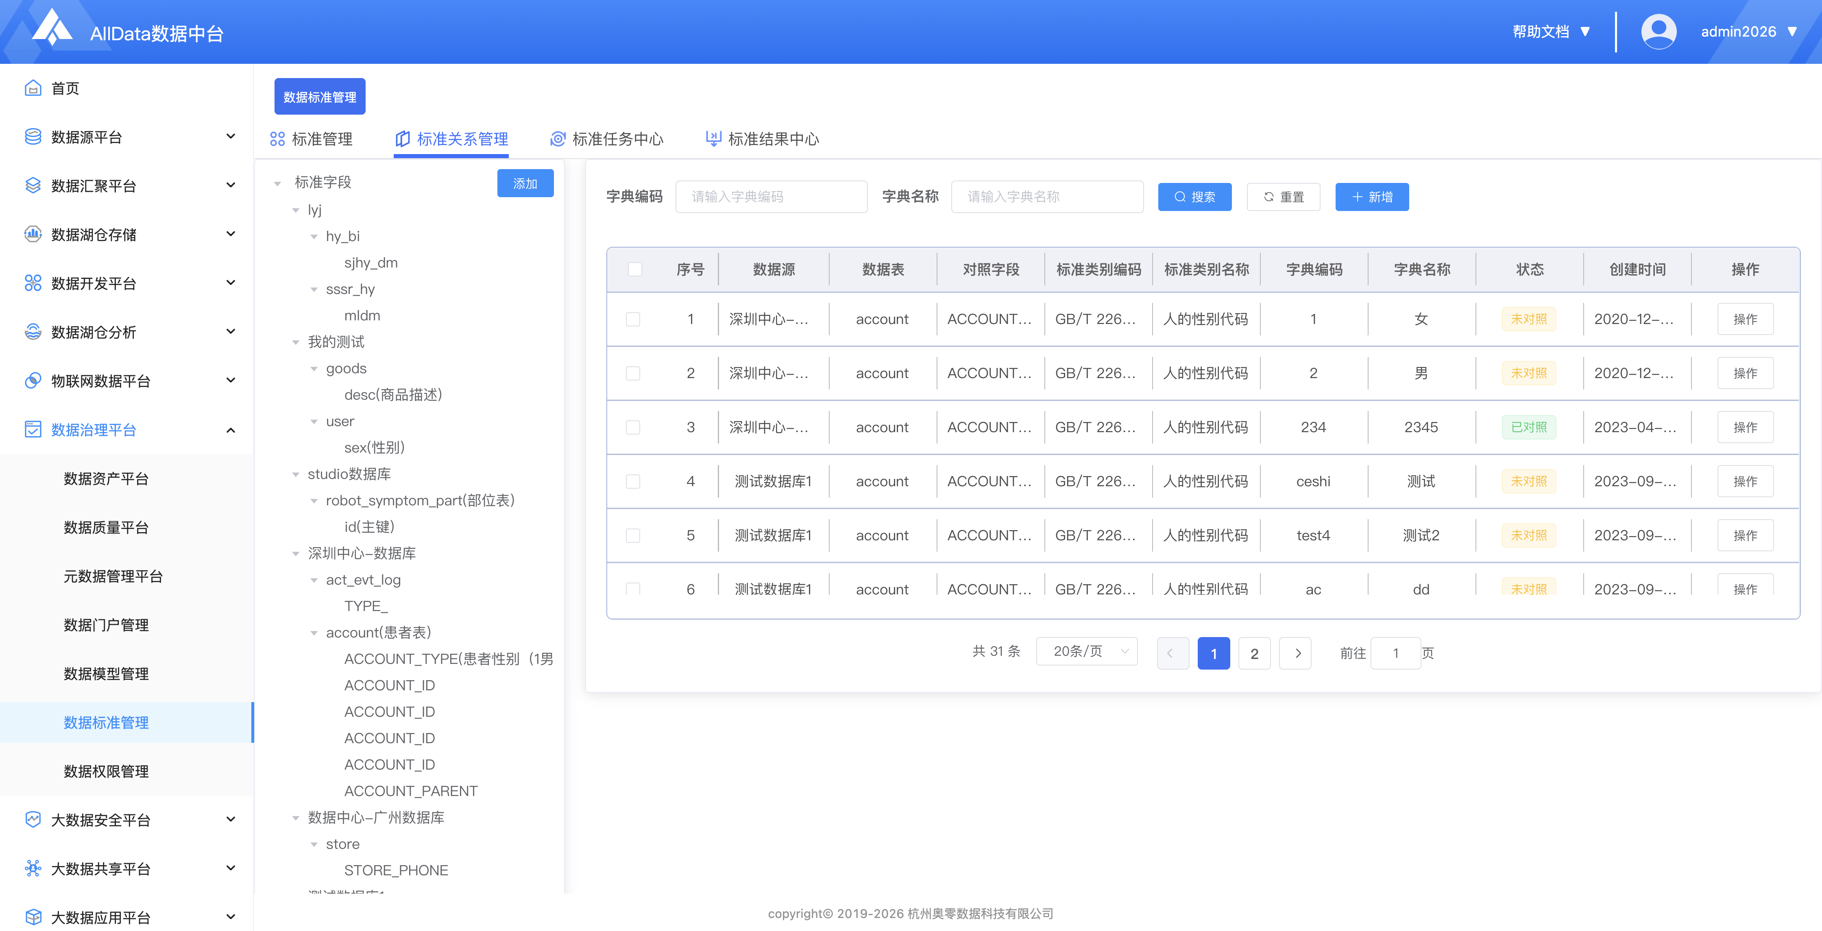Open the 帮助文档 dropdown
Screen dimensions: 1822x931
tap(1551, 32)
